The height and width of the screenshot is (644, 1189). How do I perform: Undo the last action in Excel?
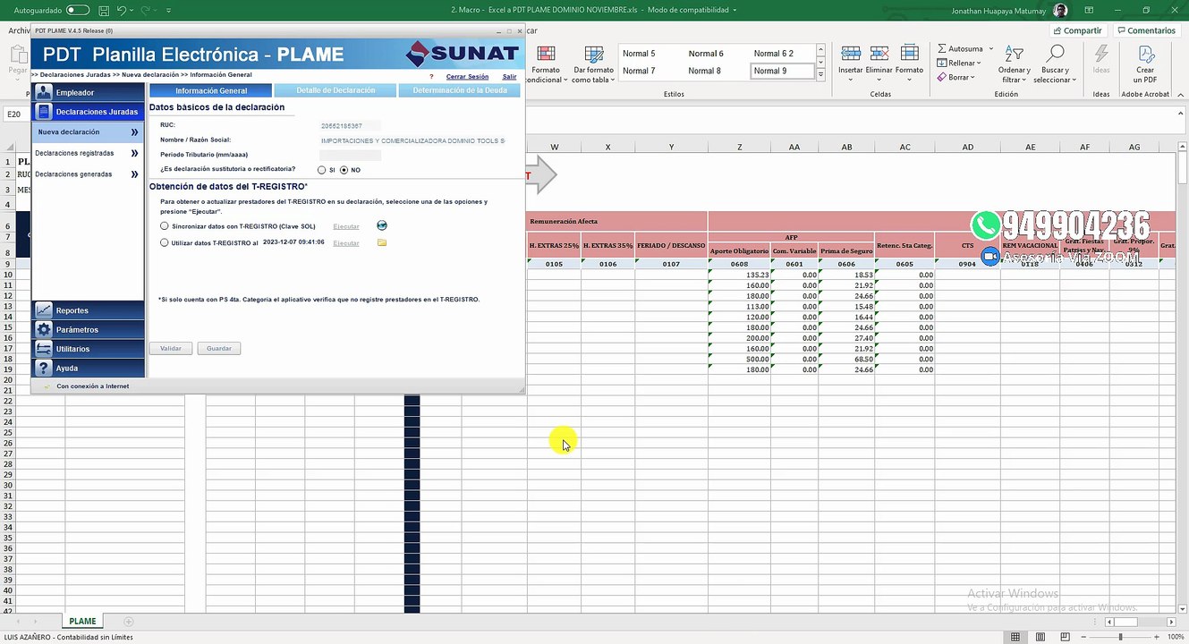coord(122,10)
